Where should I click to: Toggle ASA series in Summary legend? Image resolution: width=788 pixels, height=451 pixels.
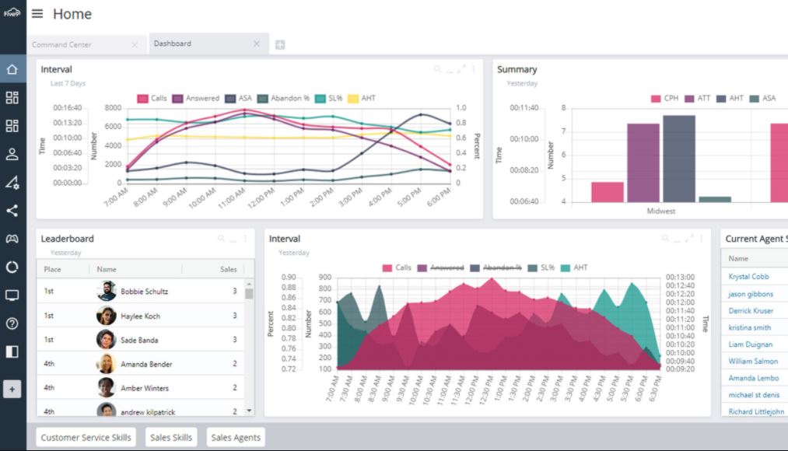click(x=762, y=99)
